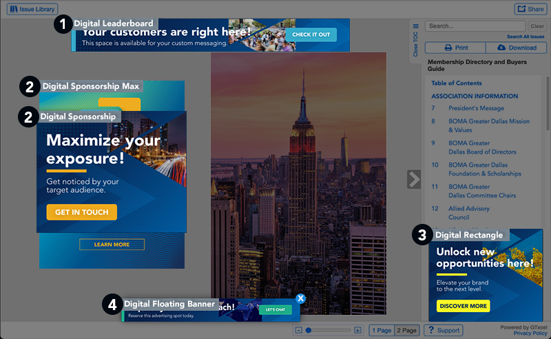Go to next page arrow
551x339 pixels.
pyautogui.click(x=413, y=179)
